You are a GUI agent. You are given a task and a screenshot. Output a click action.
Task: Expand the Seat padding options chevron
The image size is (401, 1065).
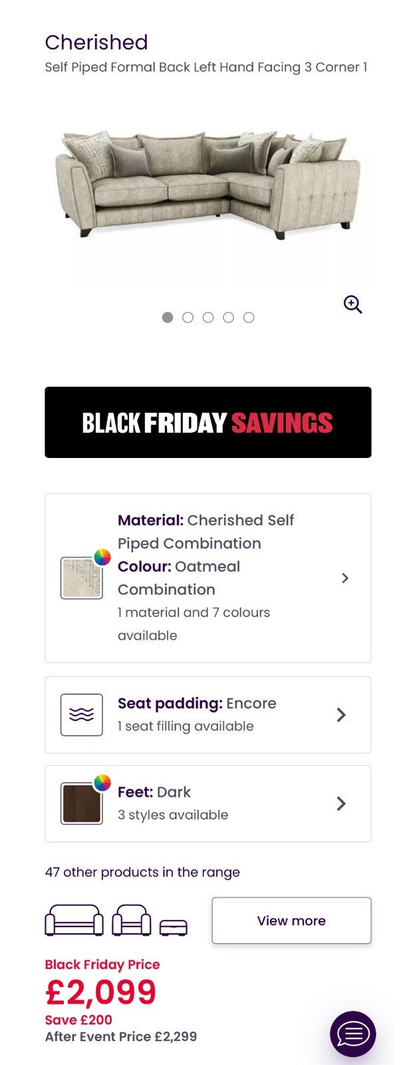pos(341,715)
